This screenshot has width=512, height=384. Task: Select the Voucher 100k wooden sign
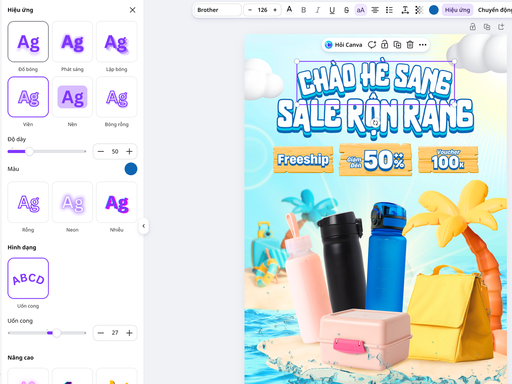[x=448, y=160]
